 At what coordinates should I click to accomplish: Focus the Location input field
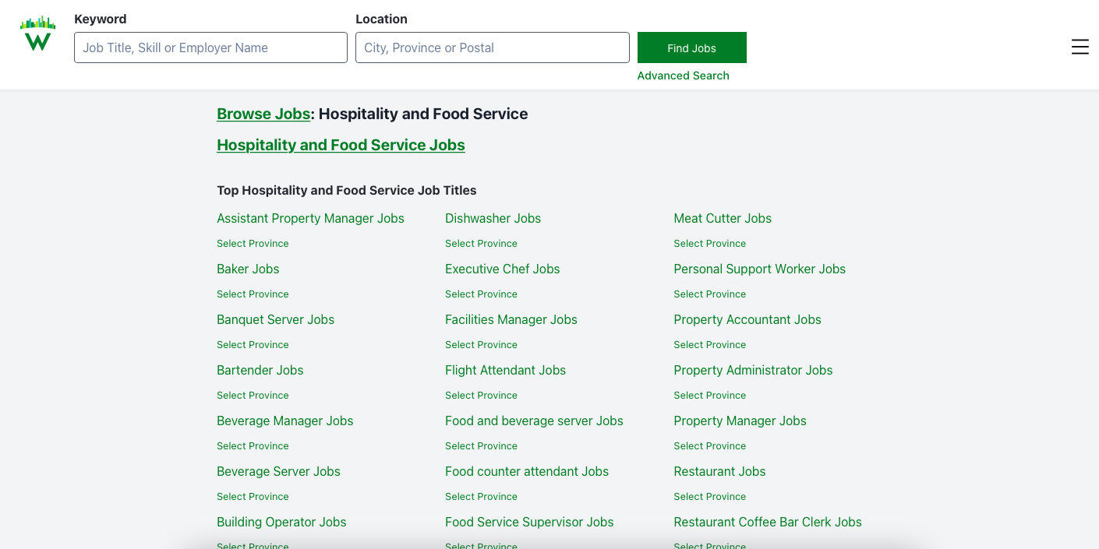pos(492,48)
